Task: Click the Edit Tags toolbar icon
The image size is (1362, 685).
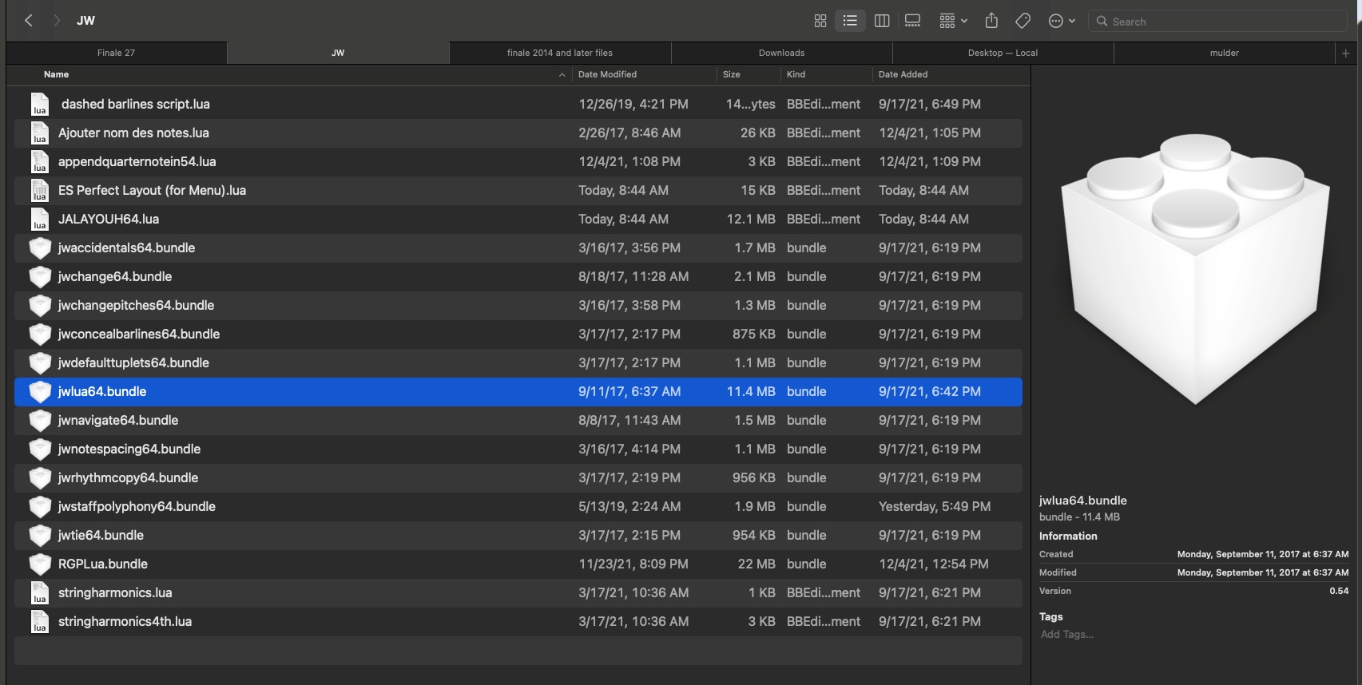Action: click(1022, 22)
